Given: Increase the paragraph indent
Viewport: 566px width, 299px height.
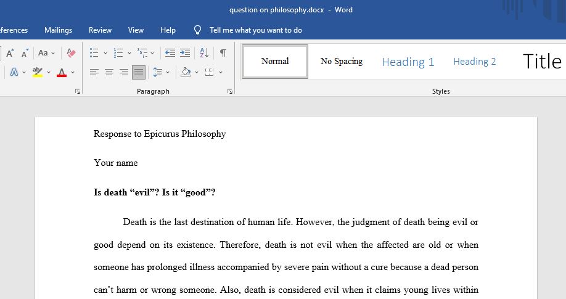Looking at the screenshot, I should [x=185, y=53].
